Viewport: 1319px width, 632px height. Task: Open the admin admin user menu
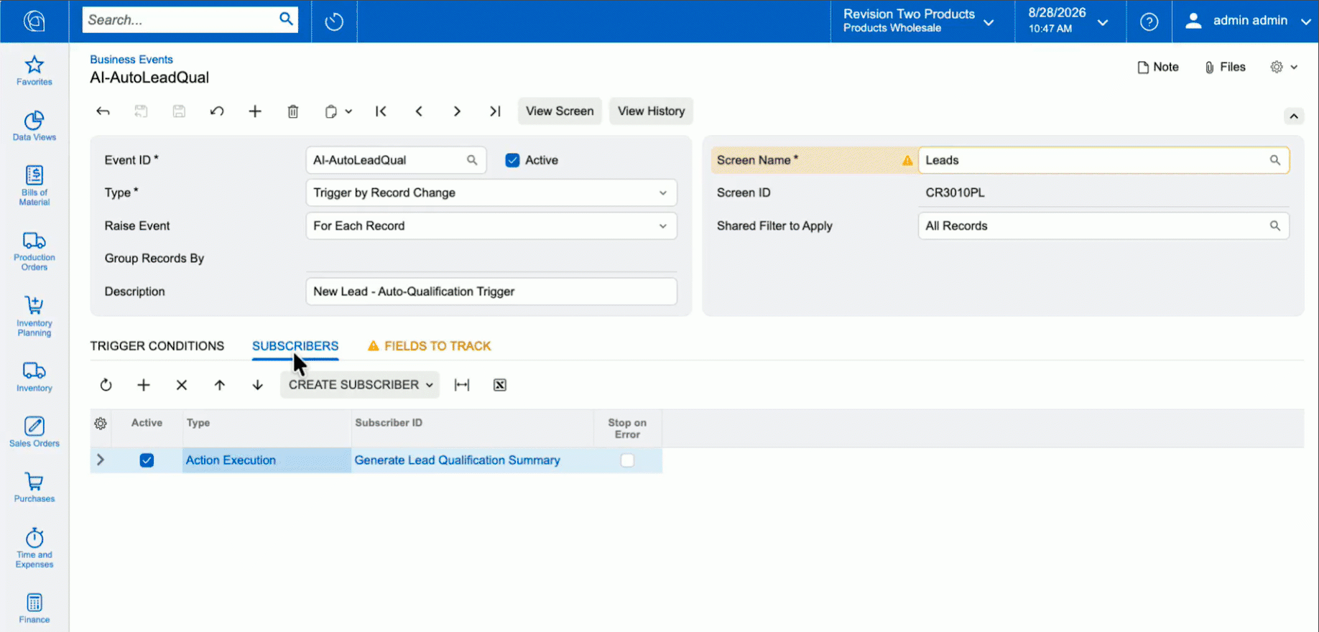1248,21
